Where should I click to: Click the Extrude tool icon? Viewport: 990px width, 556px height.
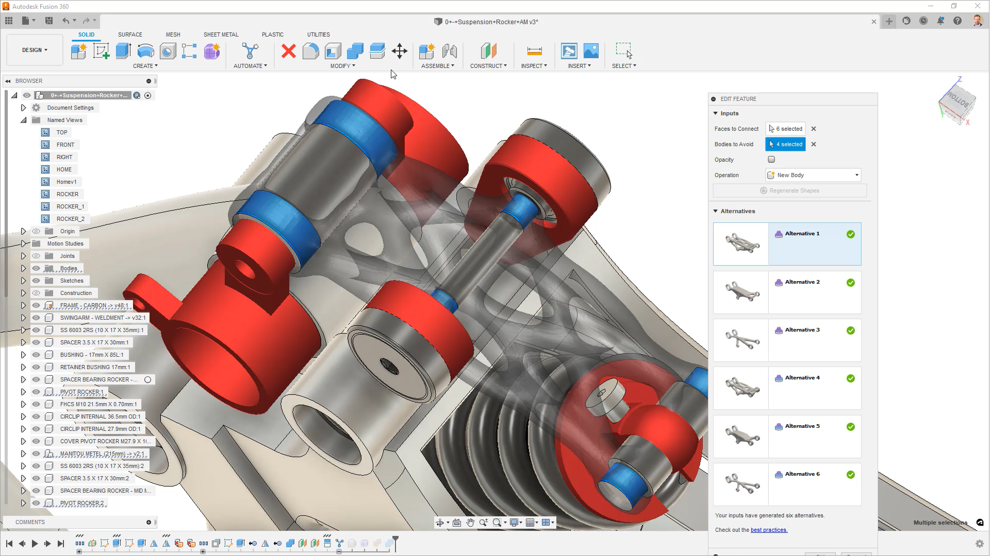(x=123, y=51)
